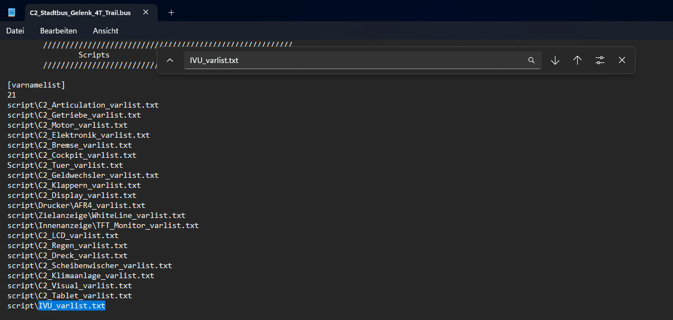Close the C2_Stadtbus_Gelenk_4T_Trail.bus tab
673x320 pixels.
click(x=145, y=12)
